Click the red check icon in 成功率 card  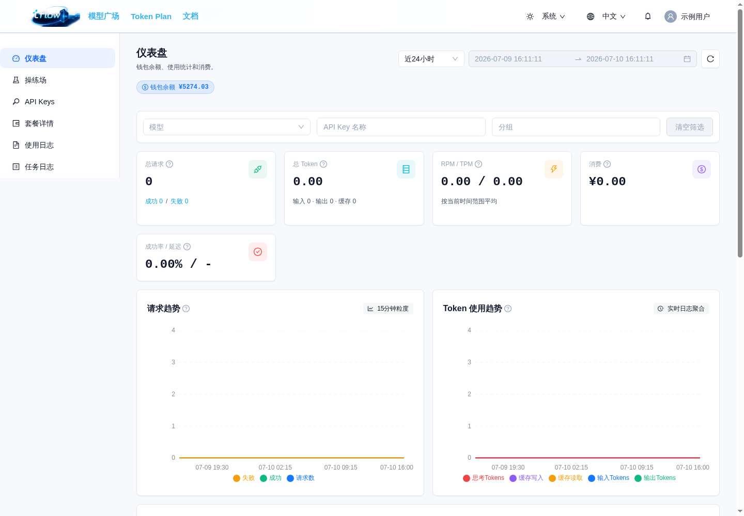point(258,252)
